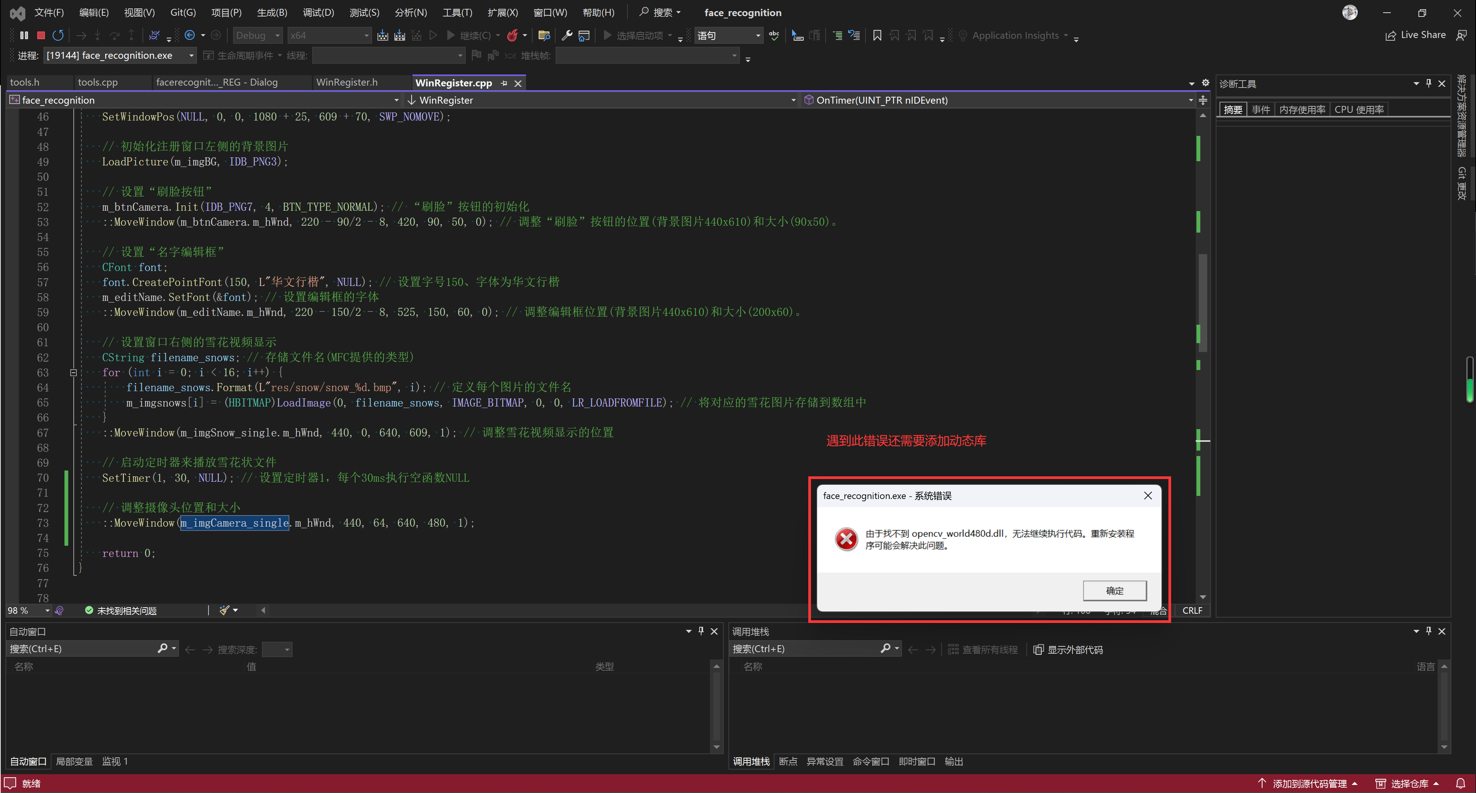Click 显示外部代码 in the call stack toolbar
Image resolution: width=1476 pixels, height=793 pixels.
click(1074, 649)
